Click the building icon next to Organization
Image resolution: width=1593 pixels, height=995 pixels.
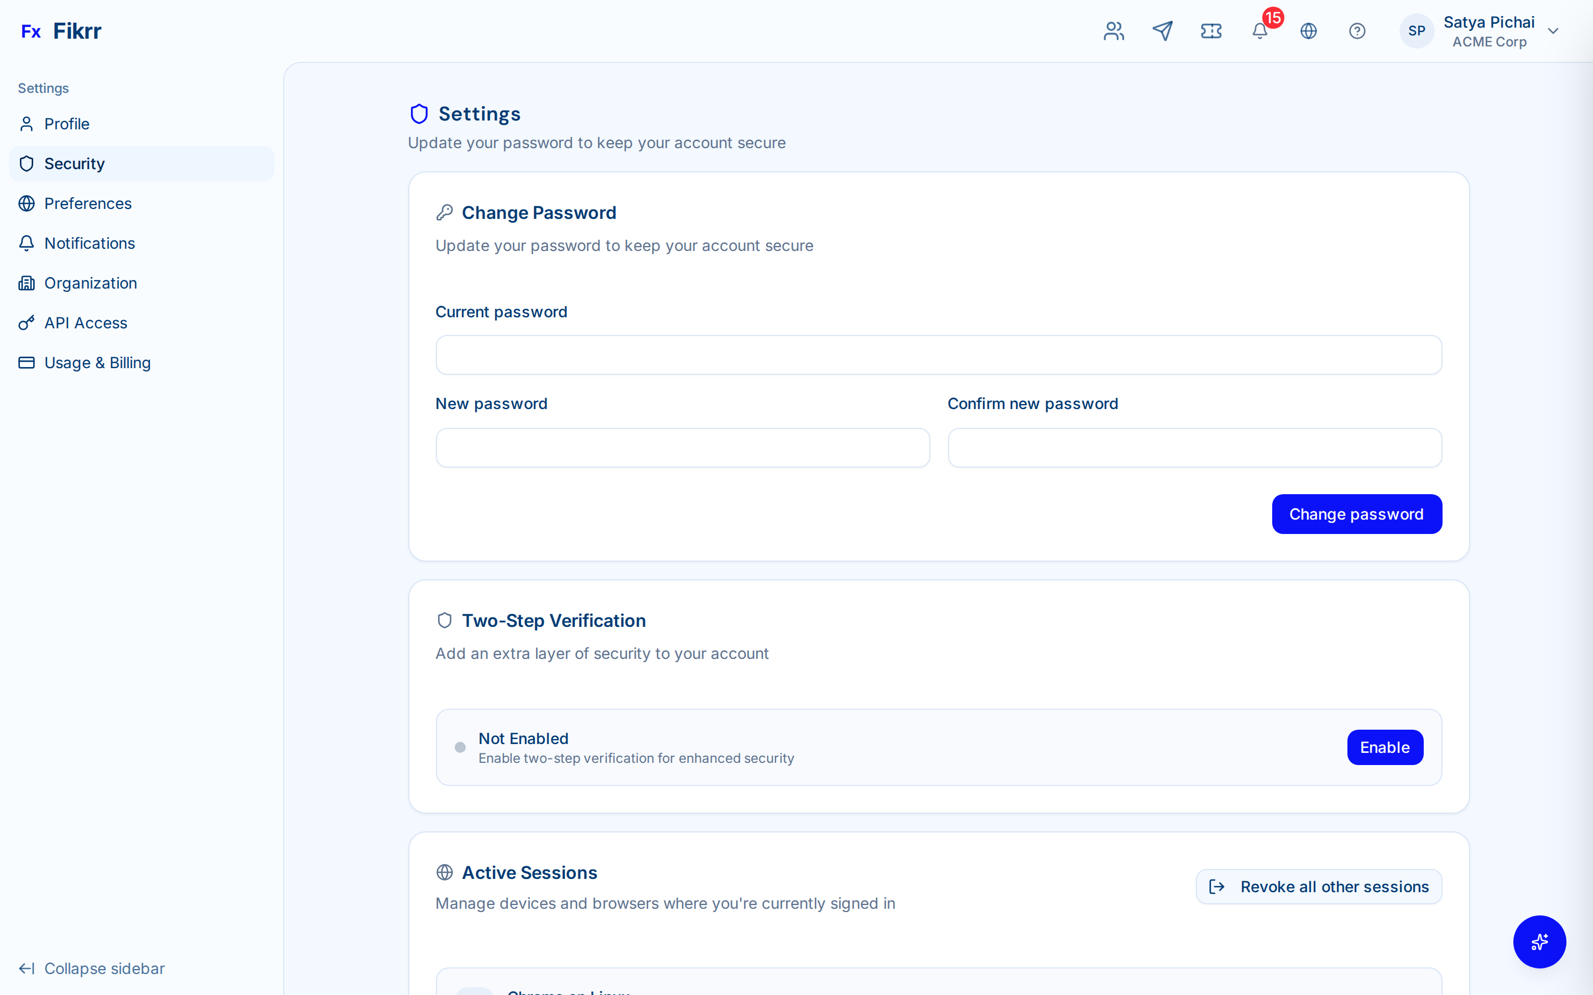27,283
